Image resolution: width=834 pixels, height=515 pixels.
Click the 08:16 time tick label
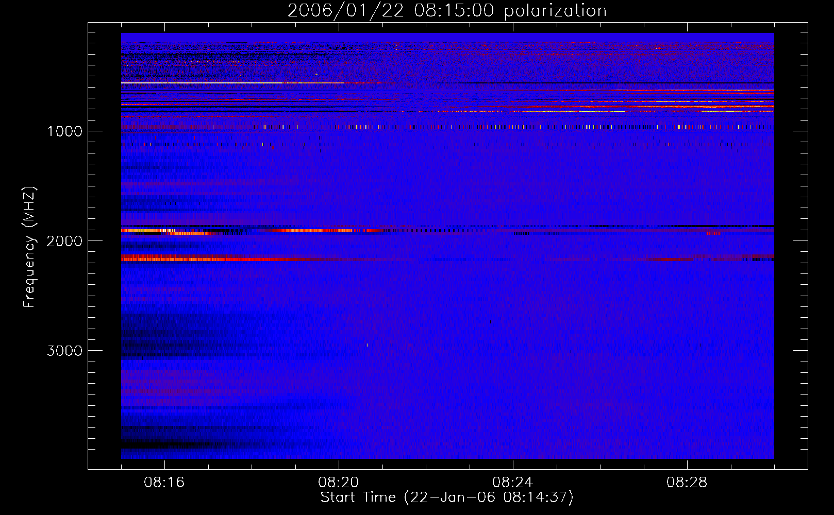click(x=164, y=483)
